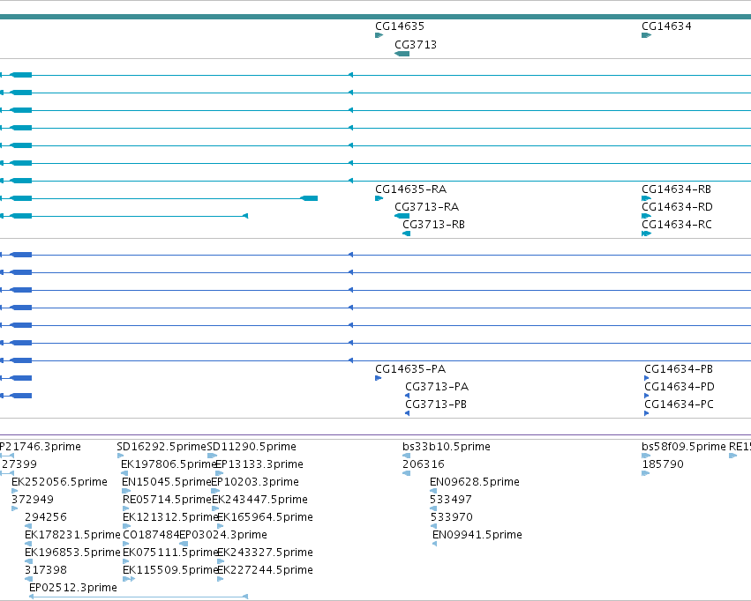
Task: Select protein CG14635-PA
Action: 410,369
